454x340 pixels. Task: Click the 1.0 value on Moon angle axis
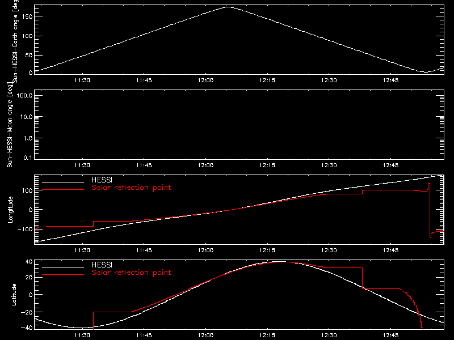click(x=28, y=138)
